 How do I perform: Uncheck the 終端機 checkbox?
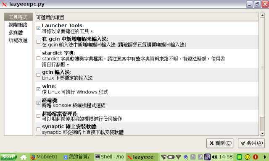[38, 103]
